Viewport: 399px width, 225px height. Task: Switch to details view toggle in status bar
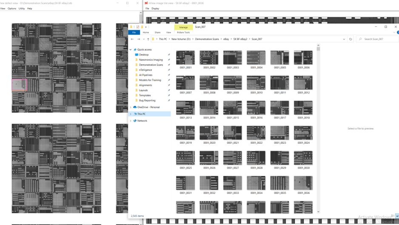point(393,216)
